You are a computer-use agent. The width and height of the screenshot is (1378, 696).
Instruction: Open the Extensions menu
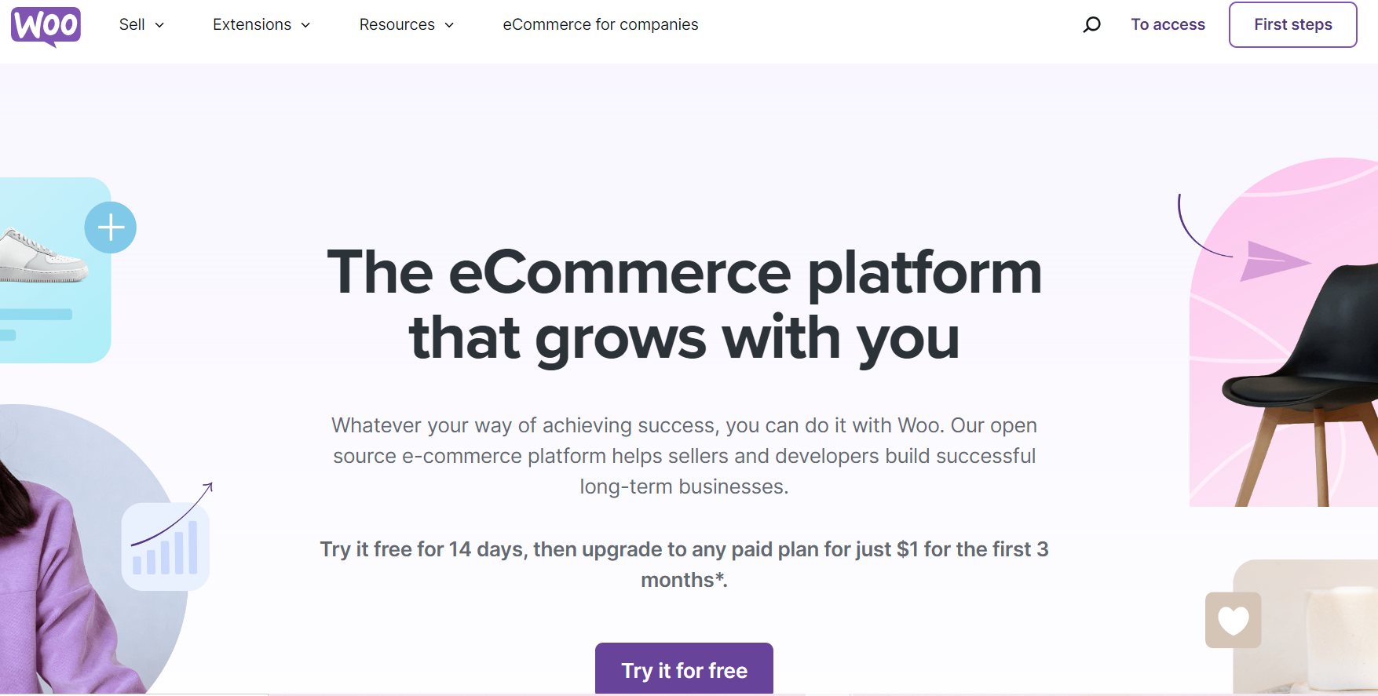tap(252, 24)
